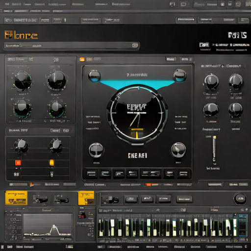Click the upper-right knob in the left knob panel
Screen dimensions: 251x251
pyautogui.click(x=57, y=81)
